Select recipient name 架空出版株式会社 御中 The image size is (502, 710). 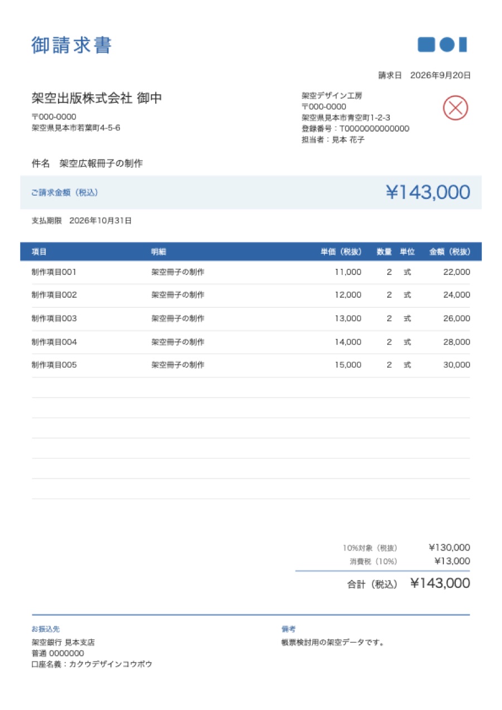(97, 98)
